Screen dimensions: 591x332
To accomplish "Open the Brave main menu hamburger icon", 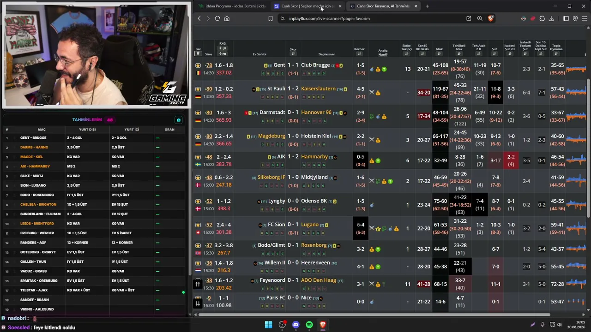I will coord(584,18).
